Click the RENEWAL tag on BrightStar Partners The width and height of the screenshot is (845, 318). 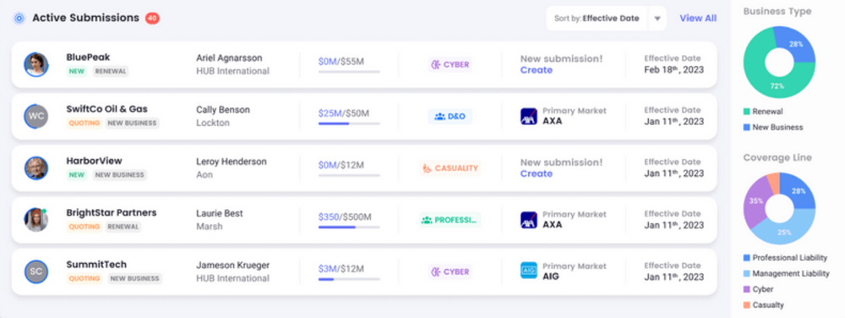pyautogui.click(x=123, y=227)
